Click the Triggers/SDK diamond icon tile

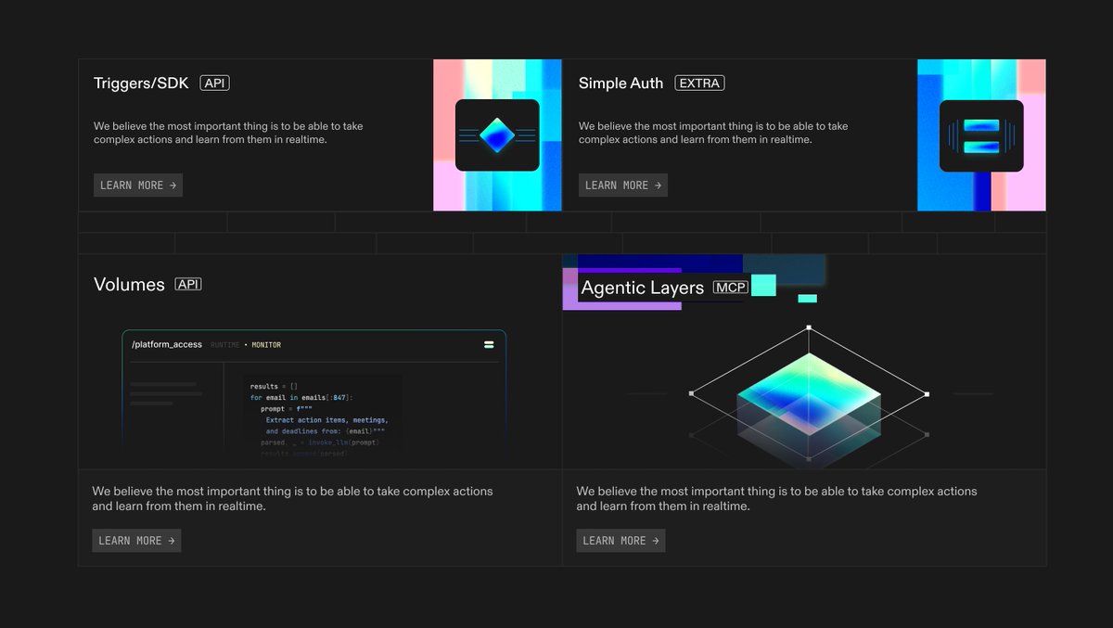click(497, 135)
